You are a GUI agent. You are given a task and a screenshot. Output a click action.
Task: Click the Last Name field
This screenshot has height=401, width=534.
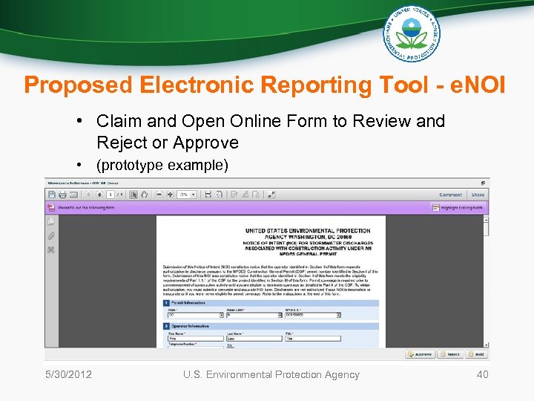[x=254, y=339]
